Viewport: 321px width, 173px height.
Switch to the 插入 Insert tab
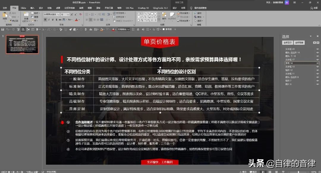[x=32, y=8]
